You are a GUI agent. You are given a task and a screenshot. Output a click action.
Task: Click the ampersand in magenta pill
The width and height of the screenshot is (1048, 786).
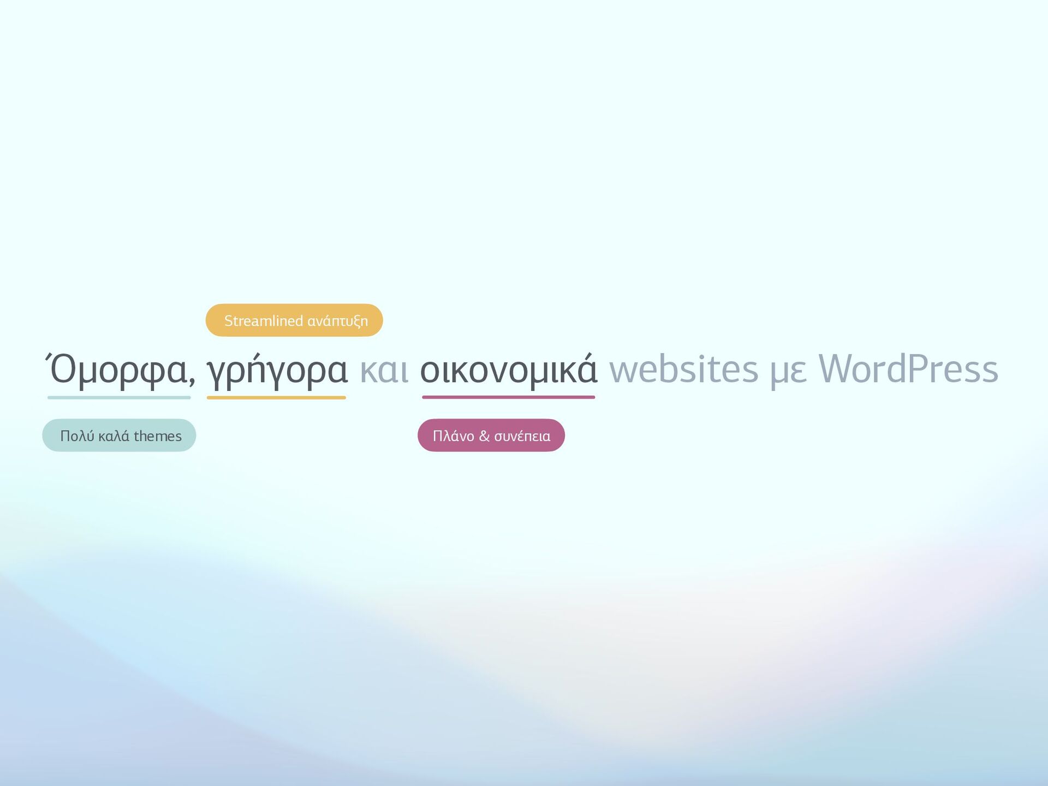point(484,436)
